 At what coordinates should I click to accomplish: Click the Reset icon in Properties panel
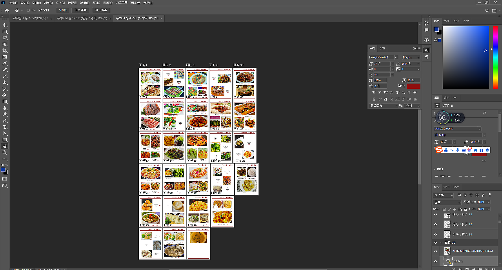coord(485,113)
